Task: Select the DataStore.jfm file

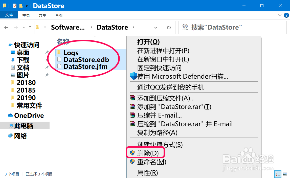Action: coord(85,66)
